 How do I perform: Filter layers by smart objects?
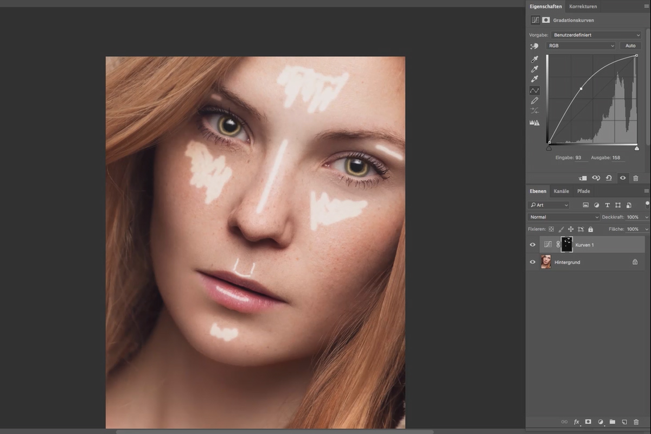628,205
